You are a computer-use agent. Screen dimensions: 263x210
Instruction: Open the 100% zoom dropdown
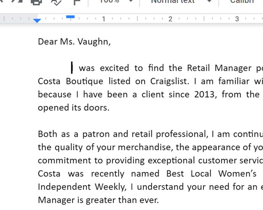pyautogui.click(x=115, y=2)
